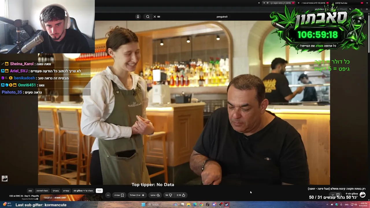The image size is (370, 208).
Task: Open the CS2 at EWC 26 video thumbnail
Action: coord(71,198)
